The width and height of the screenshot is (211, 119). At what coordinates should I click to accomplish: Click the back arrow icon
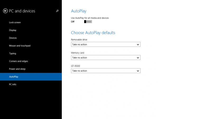(x=5, y=11)
